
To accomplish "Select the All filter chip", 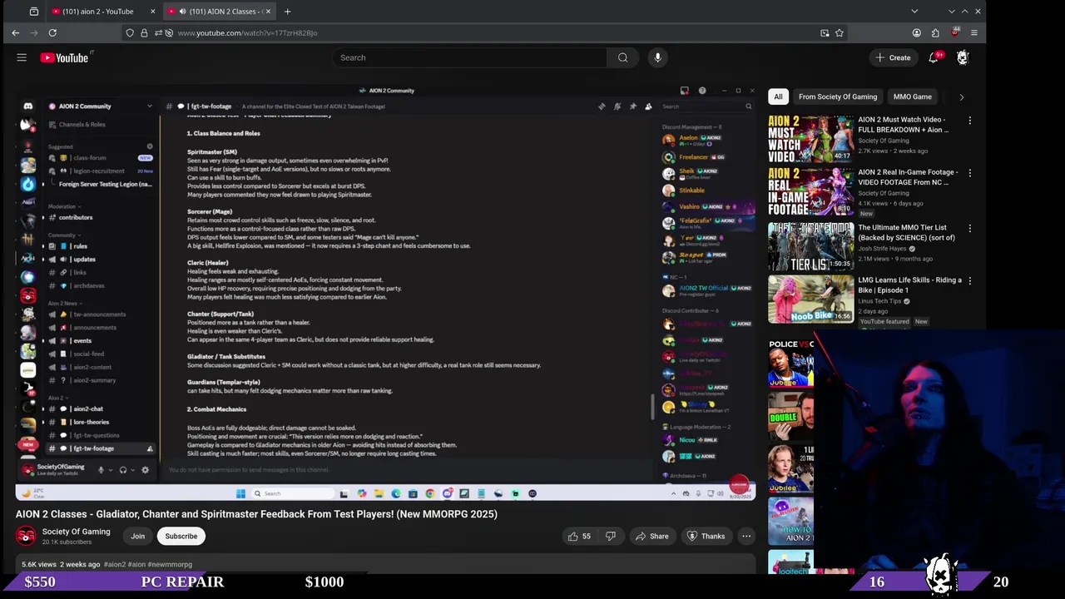I will pos(778,97).
